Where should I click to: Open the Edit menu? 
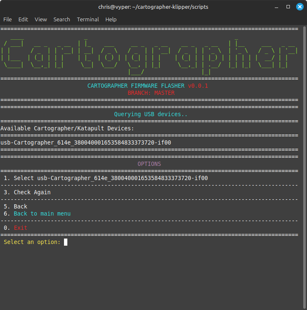pyautogui.click(x=23, y=19)
